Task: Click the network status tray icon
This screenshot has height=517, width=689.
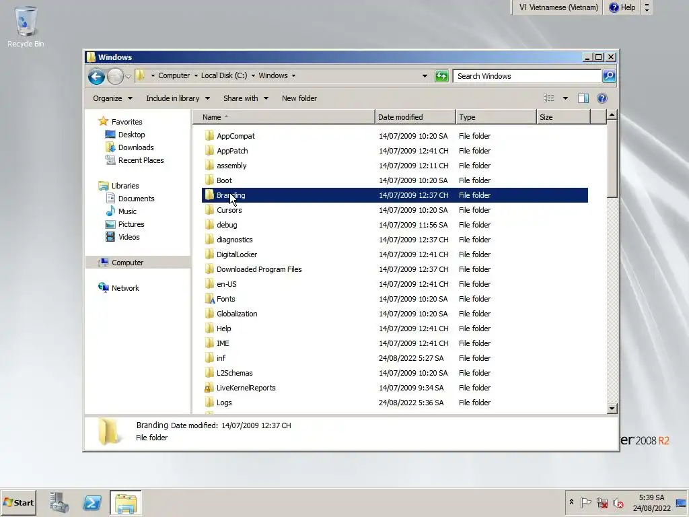Action: pyautogui.click(x=602, y=502)
